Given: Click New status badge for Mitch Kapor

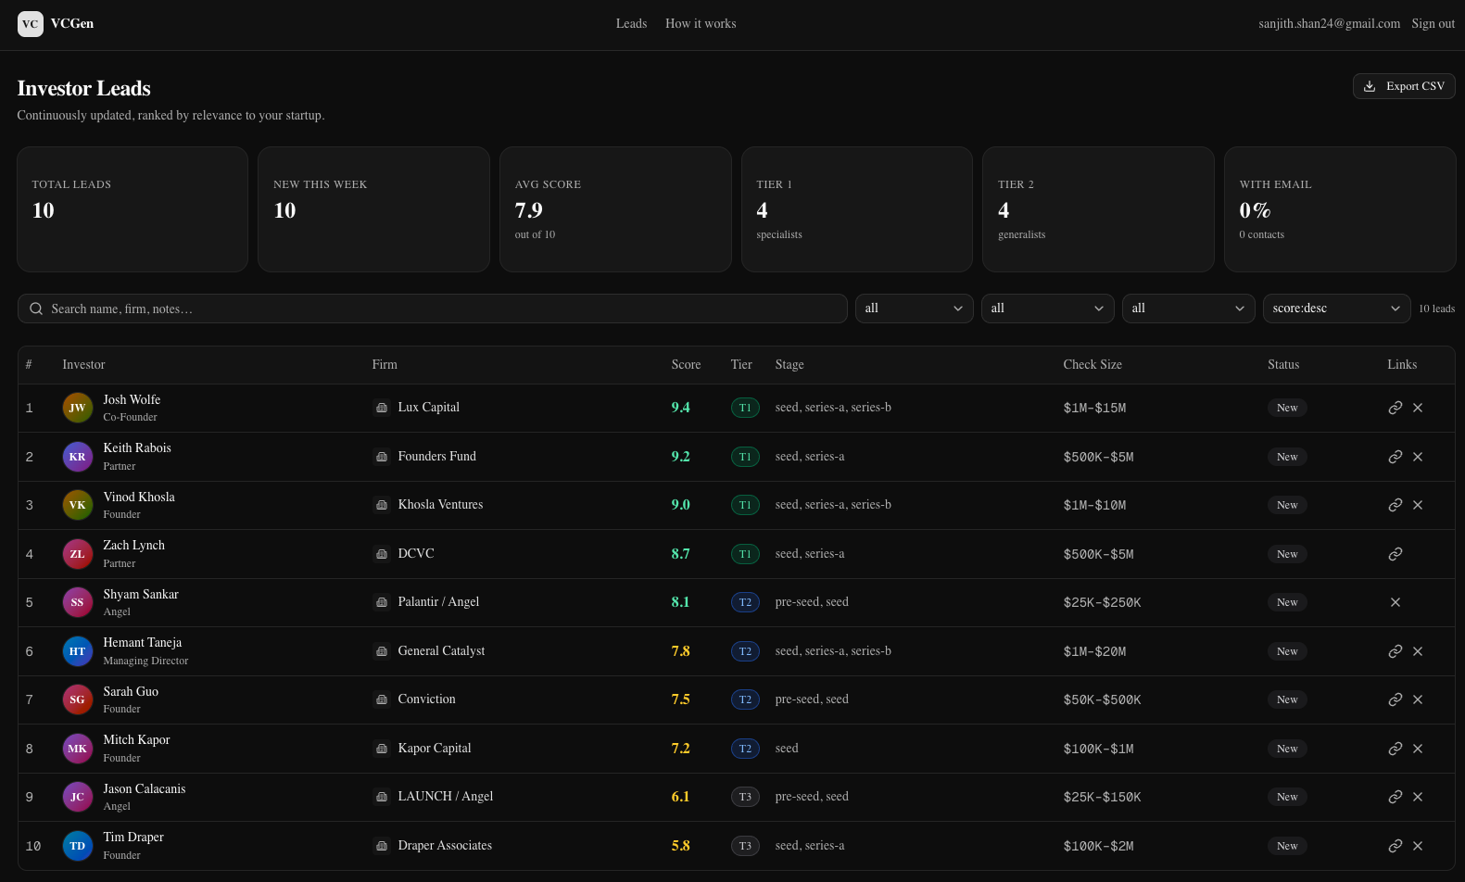Looking at the screenshot, I should [1287, 749].
